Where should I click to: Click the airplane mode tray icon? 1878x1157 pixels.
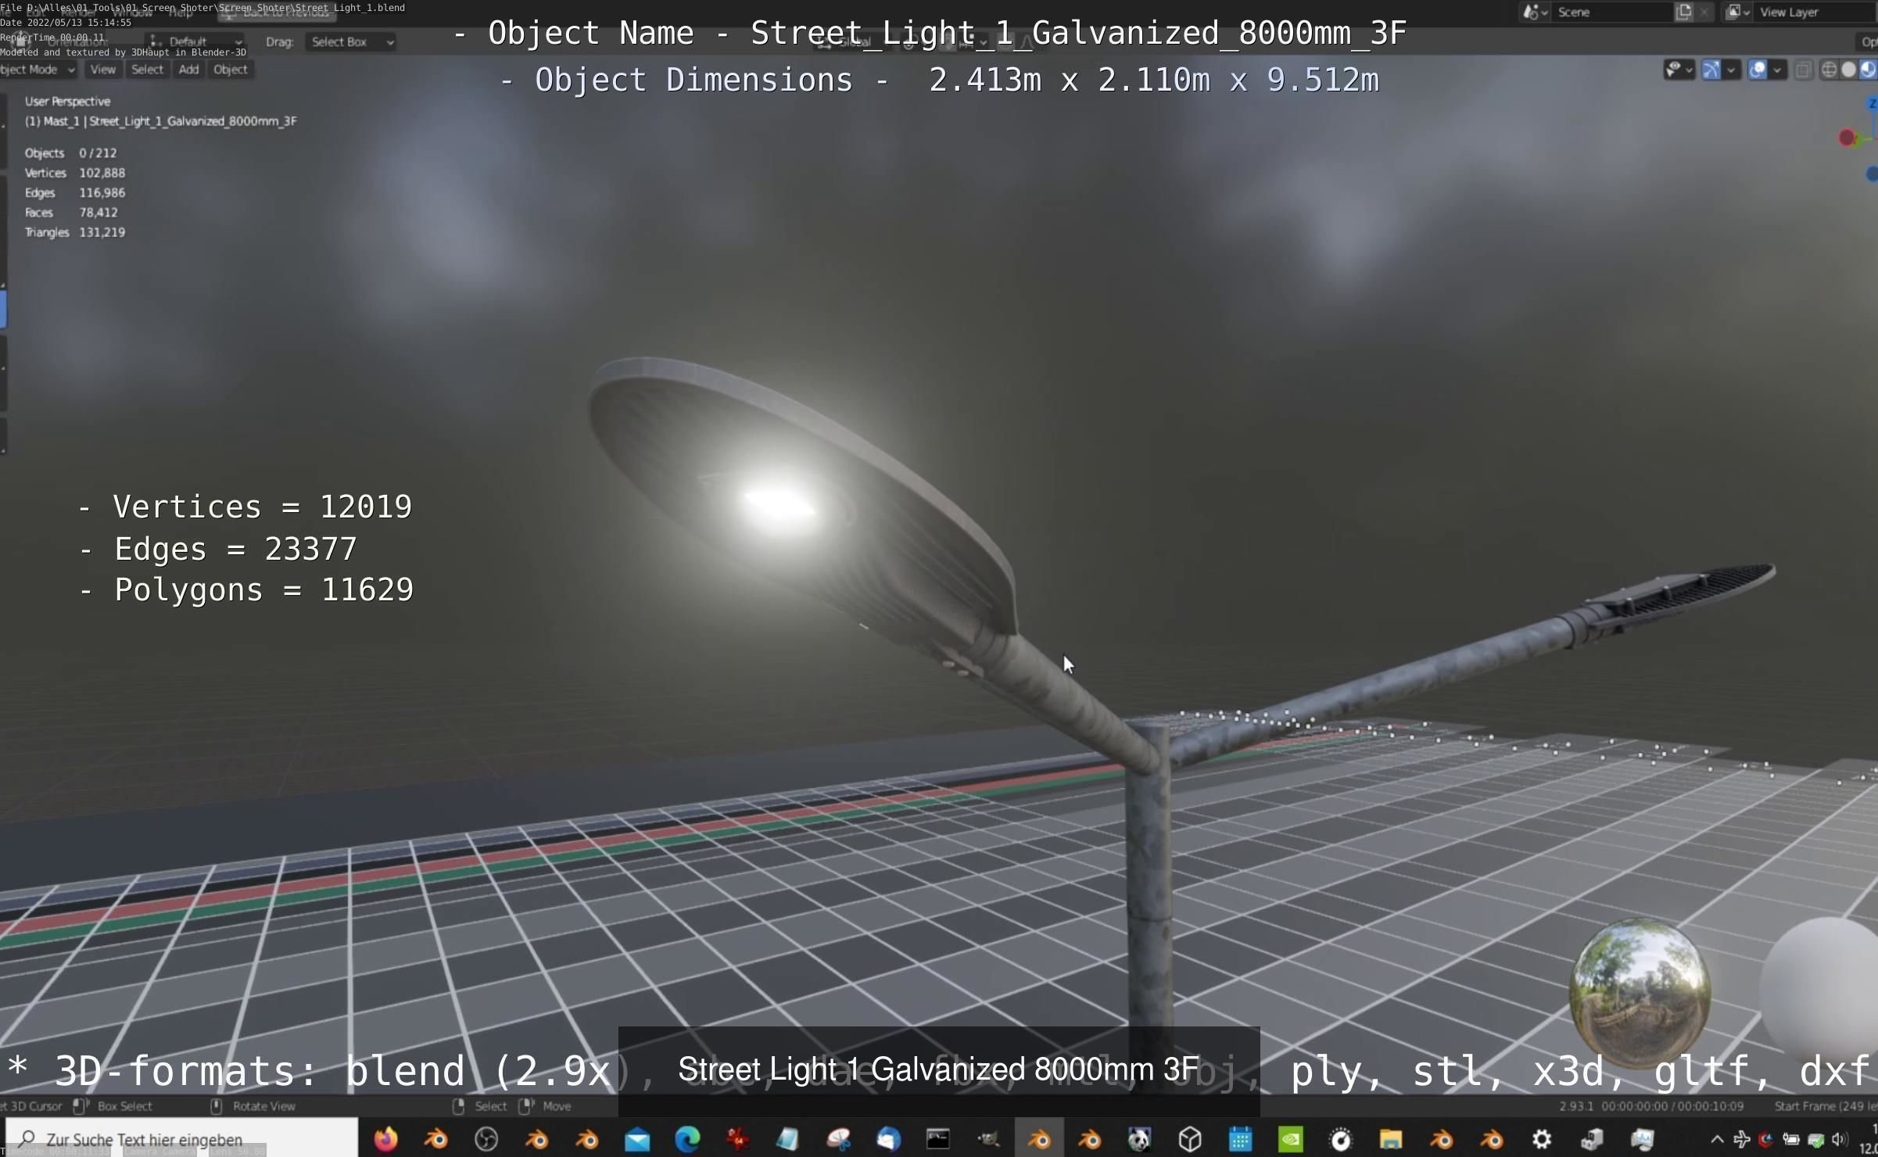[x=1741, y=1140]
